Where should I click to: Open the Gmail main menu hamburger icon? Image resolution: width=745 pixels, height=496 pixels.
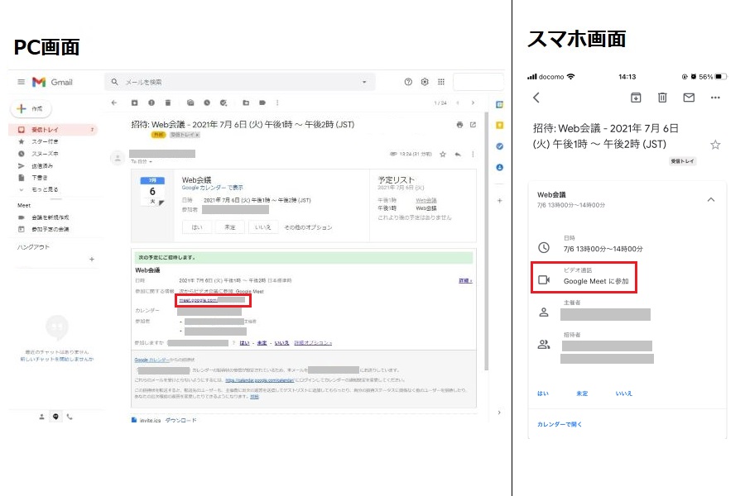pos(21,82)
